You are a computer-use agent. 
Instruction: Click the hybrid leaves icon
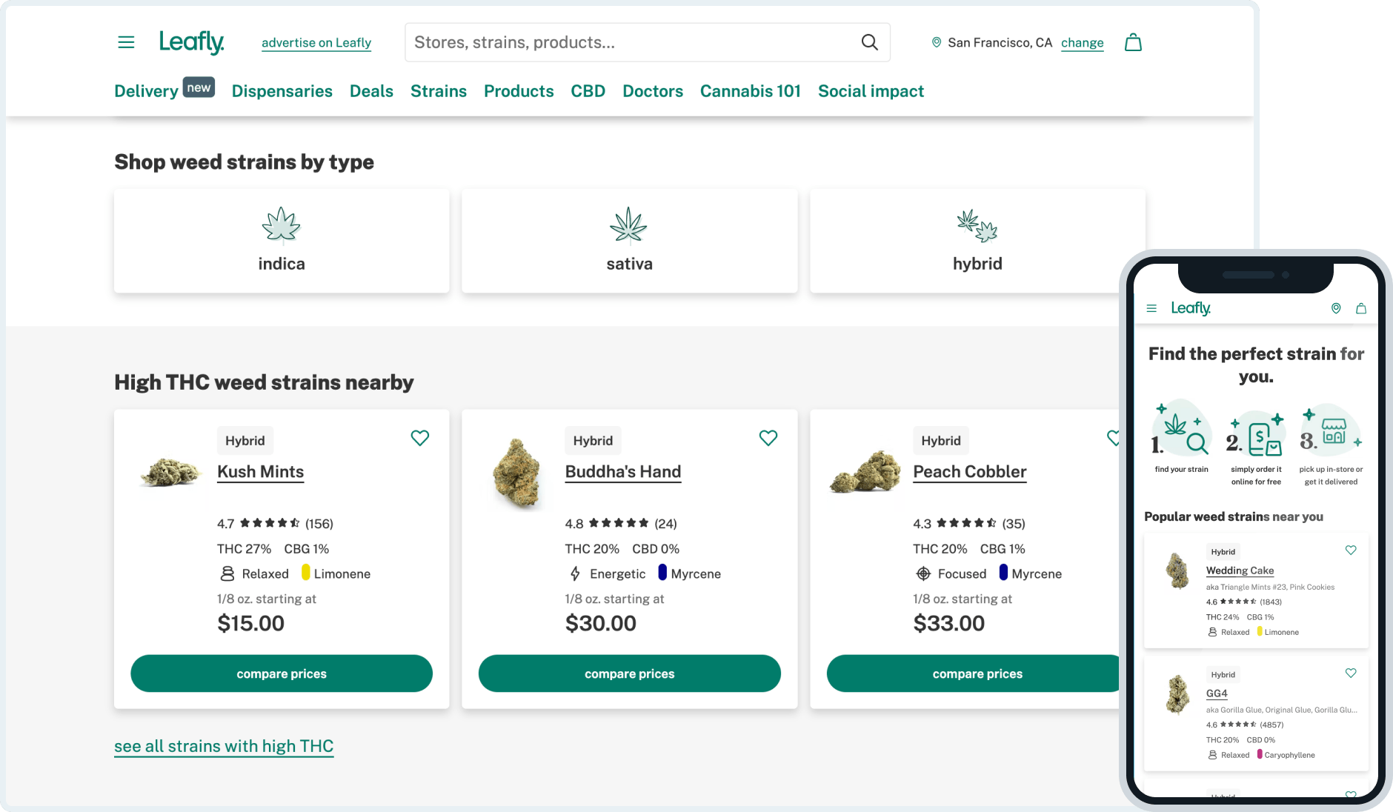[977, 225]
